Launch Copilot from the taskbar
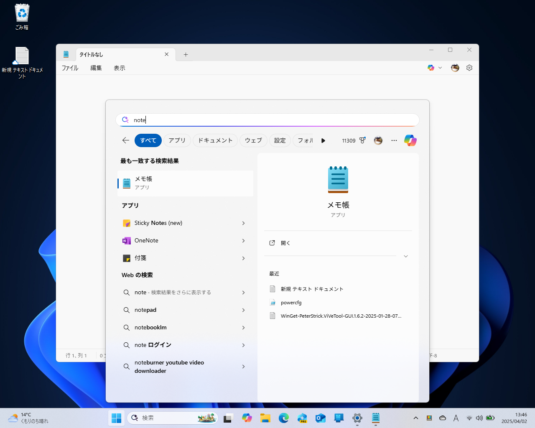This screenshot has width=535, height=428. [x=247, y=418]
